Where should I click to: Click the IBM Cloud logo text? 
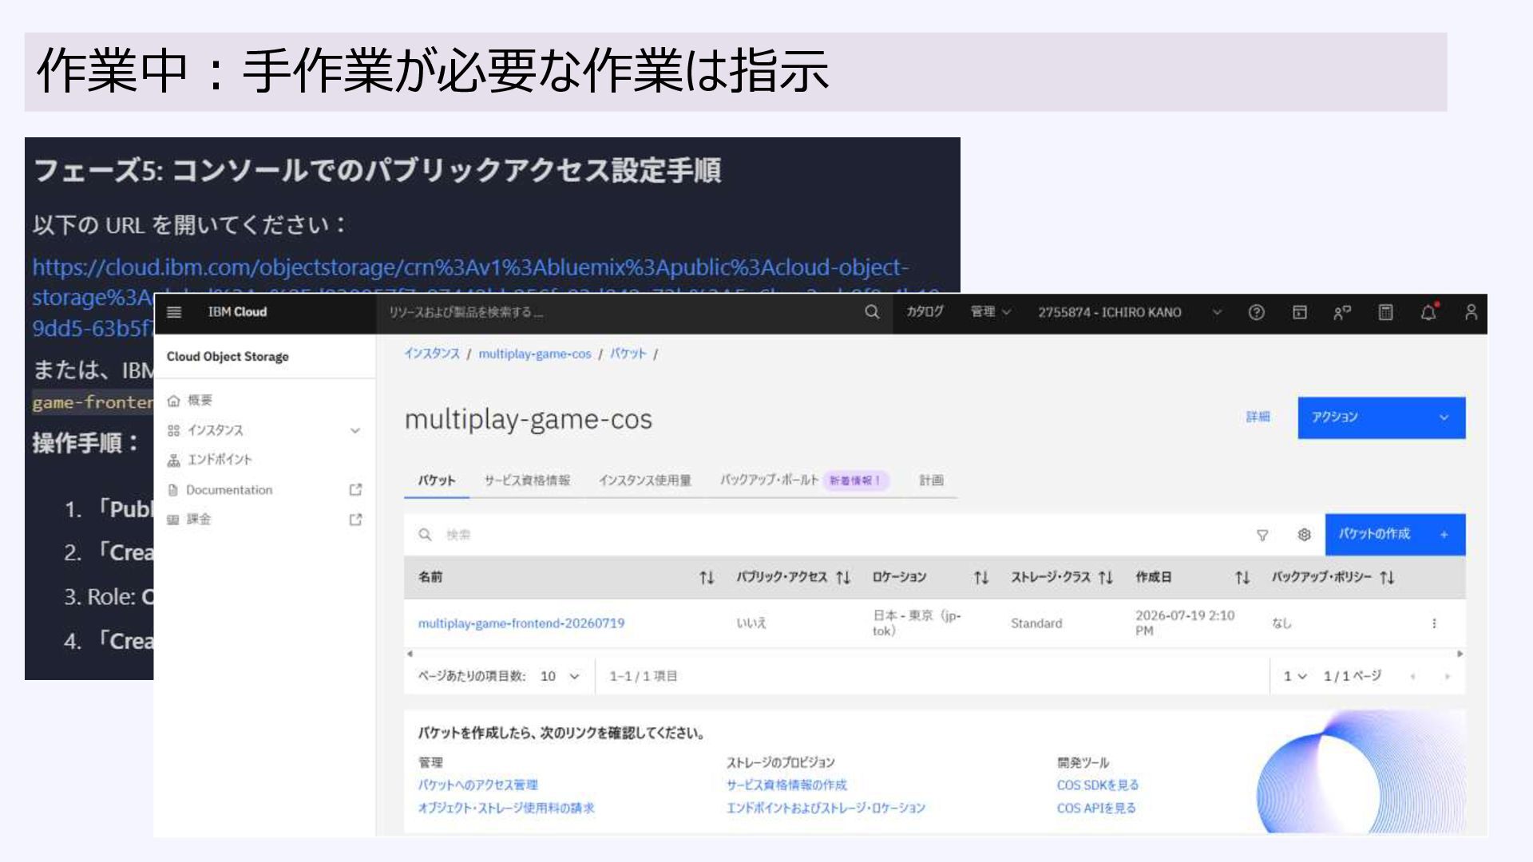click(237, 312)
